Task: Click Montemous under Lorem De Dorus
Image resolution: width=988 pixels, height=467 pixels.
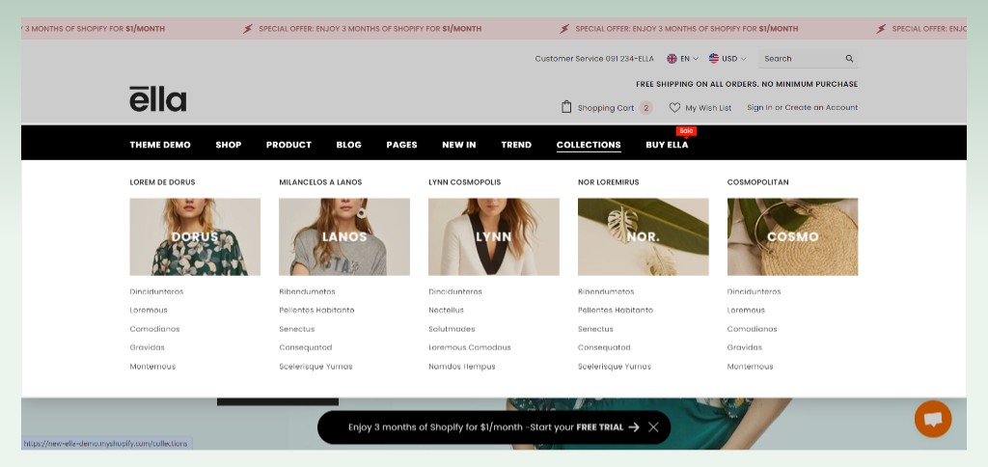Action: 152,366
